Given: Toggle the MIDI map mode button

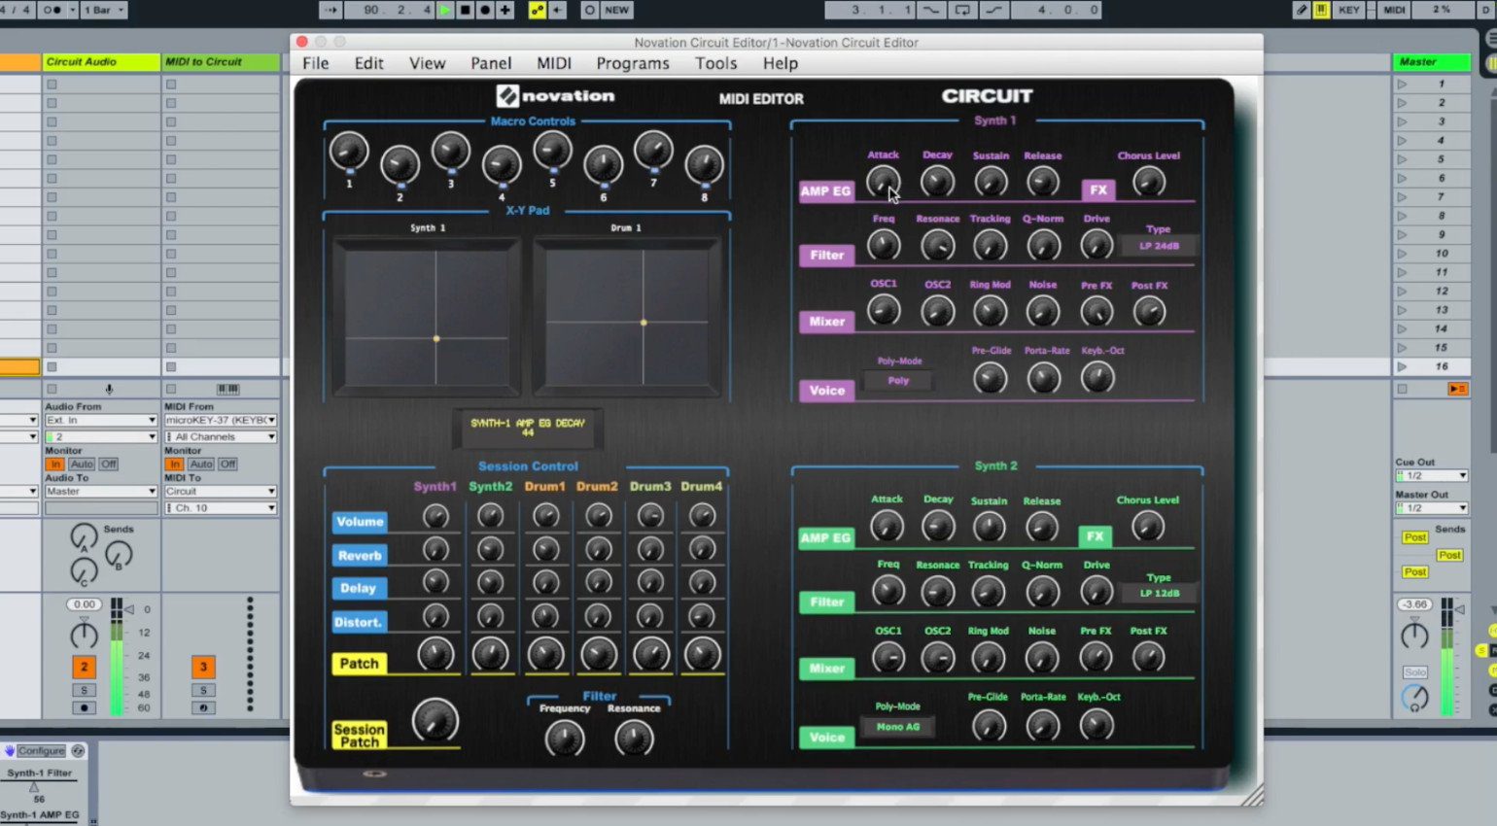Looking at the screenshot, I should (x=1394, y=10).
